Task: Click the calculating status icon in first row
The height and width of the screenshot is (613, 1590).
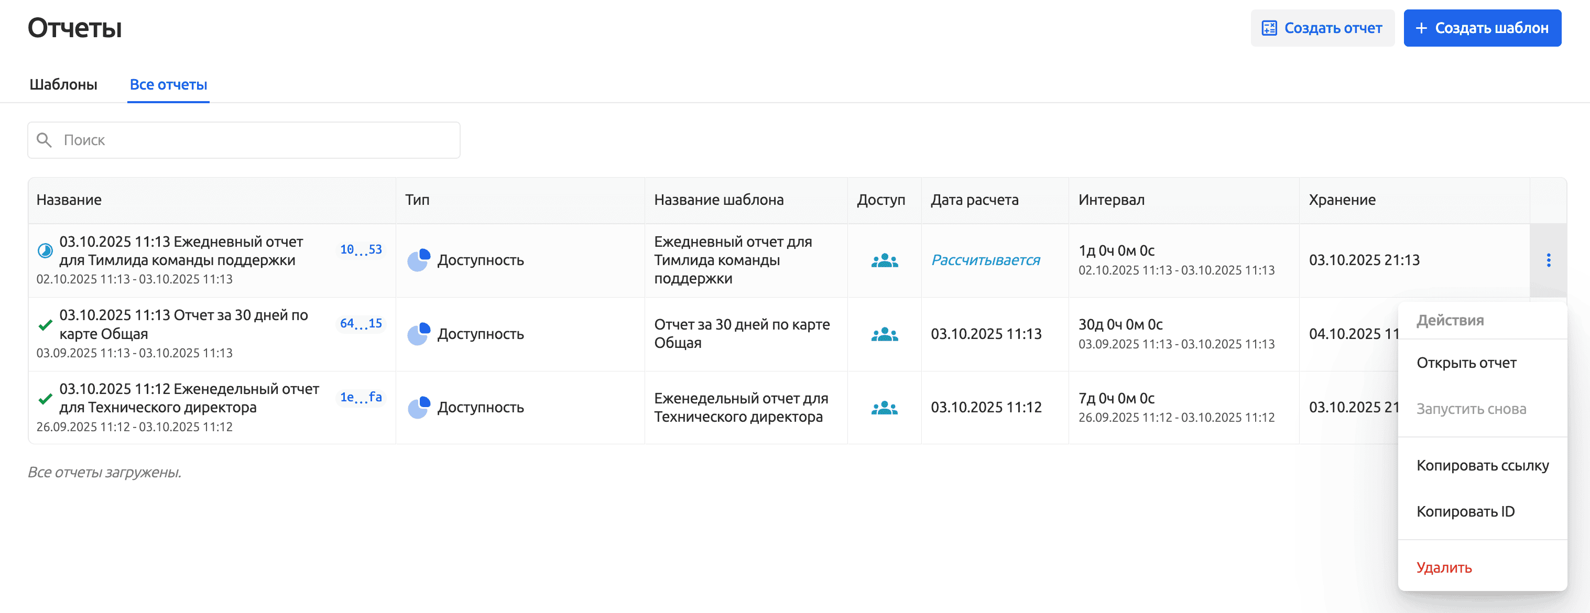Action: [45, 250]
